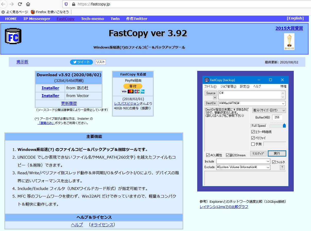Click the 特権 menu item
The image size is (311, 231).
283,86
